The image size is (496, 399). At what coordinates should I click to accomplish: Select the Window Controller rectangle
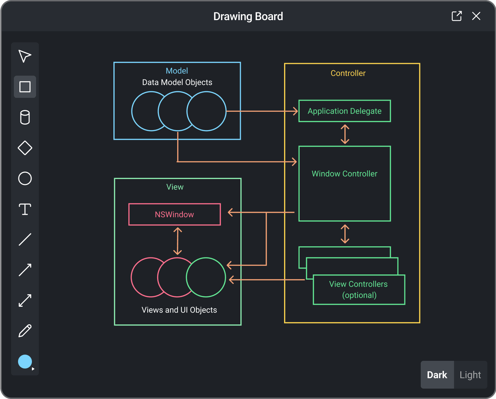pyautogui.click(x=344, y=183)
